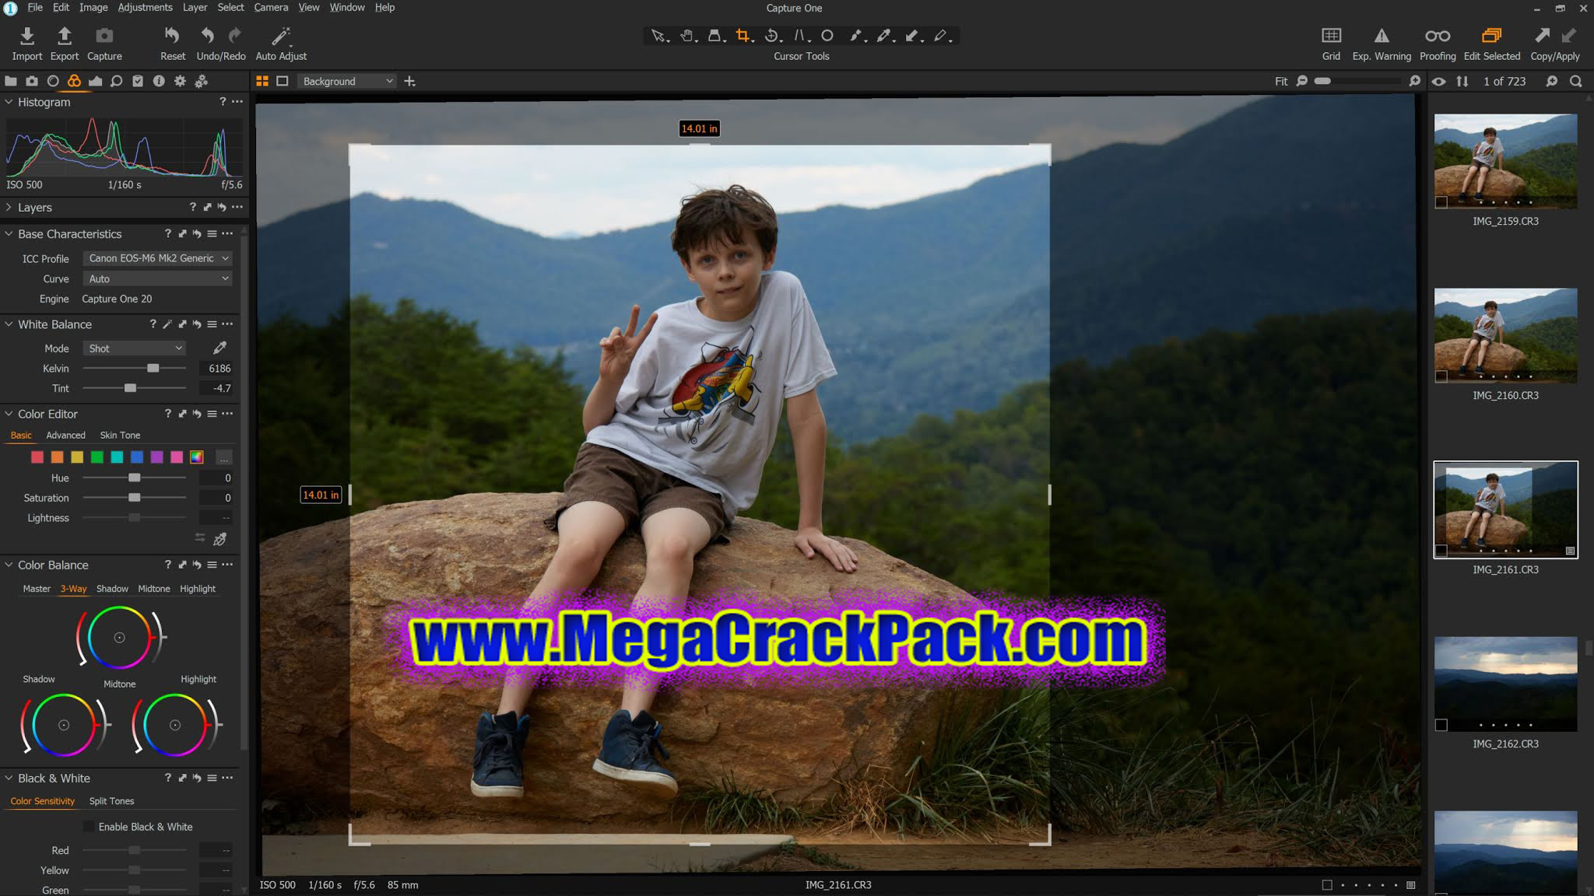This screenshot has width=1594, height=896.
Task: Switch to Advanced color editor tab
Action: [x=65, y=436]
